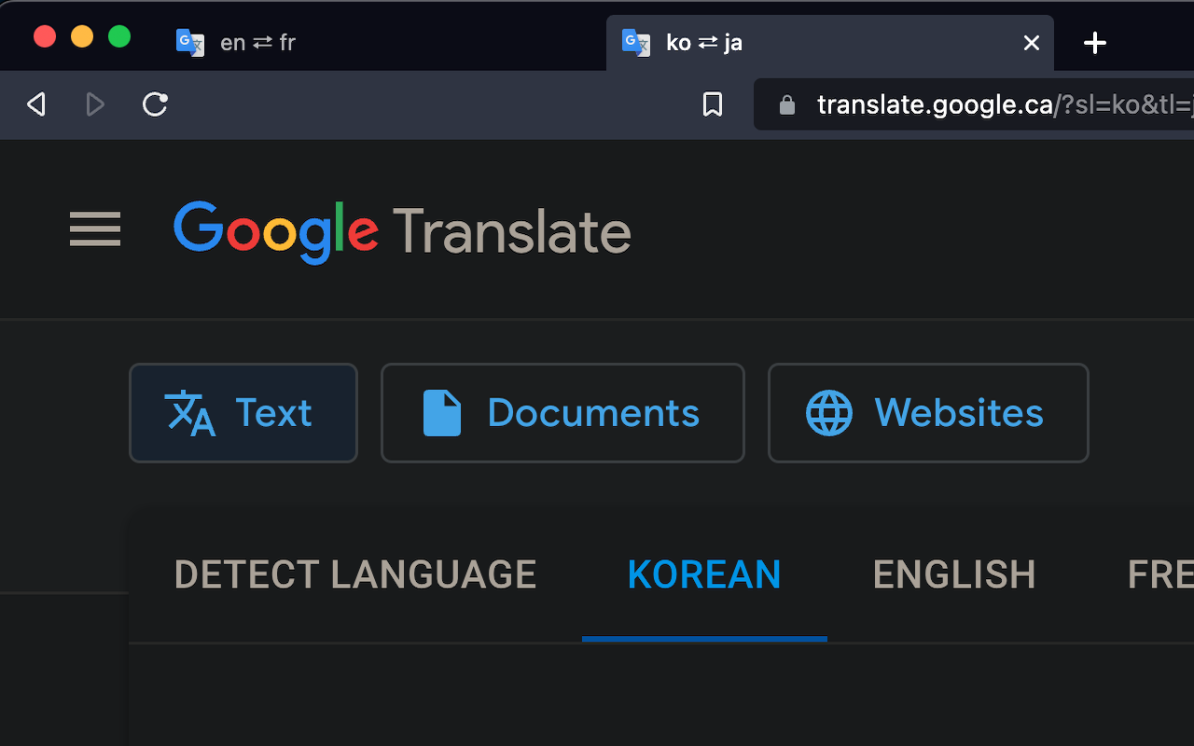Focus the translate.google.ca address bar

pyautogui.click(x=974, y=104)
